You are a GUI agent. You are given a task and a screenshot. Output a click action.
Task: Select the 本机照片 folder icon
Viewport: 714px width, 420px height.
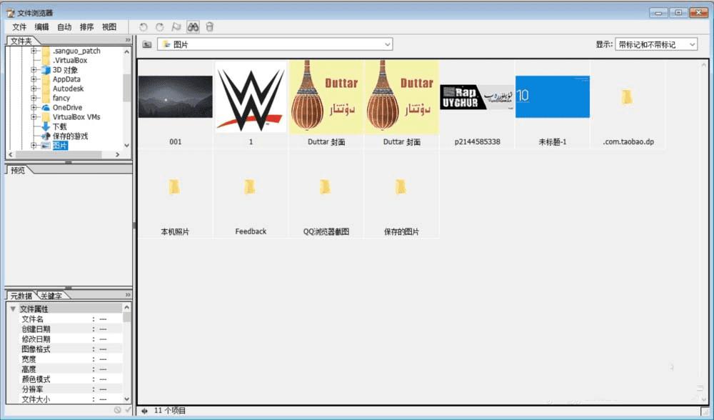click(174, 186)
